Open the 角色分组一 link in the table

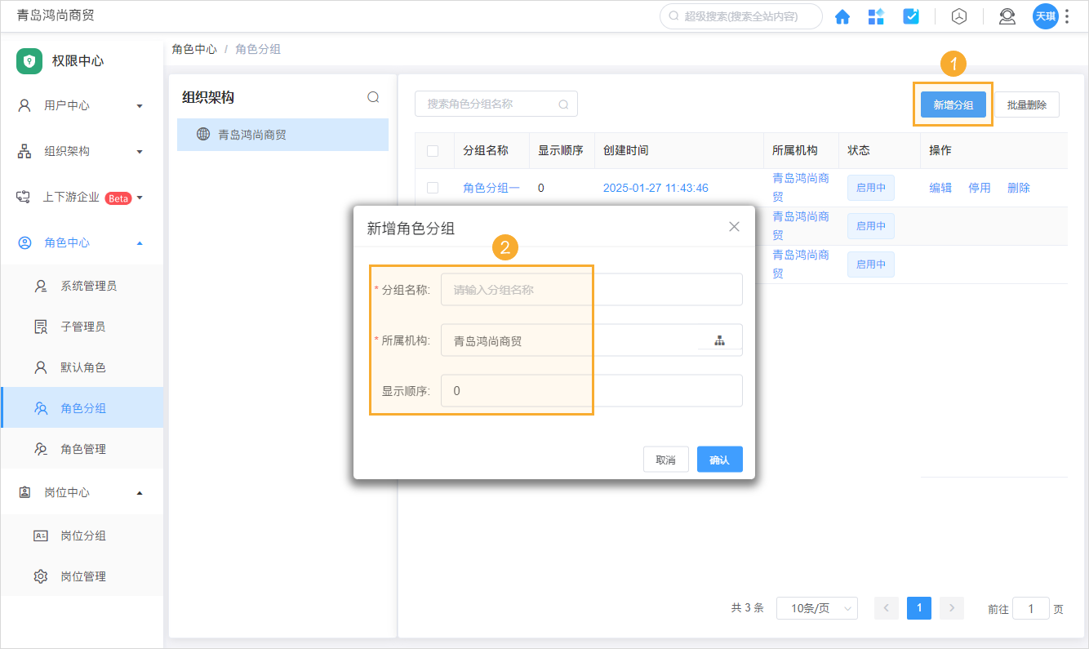pos(491,187)
